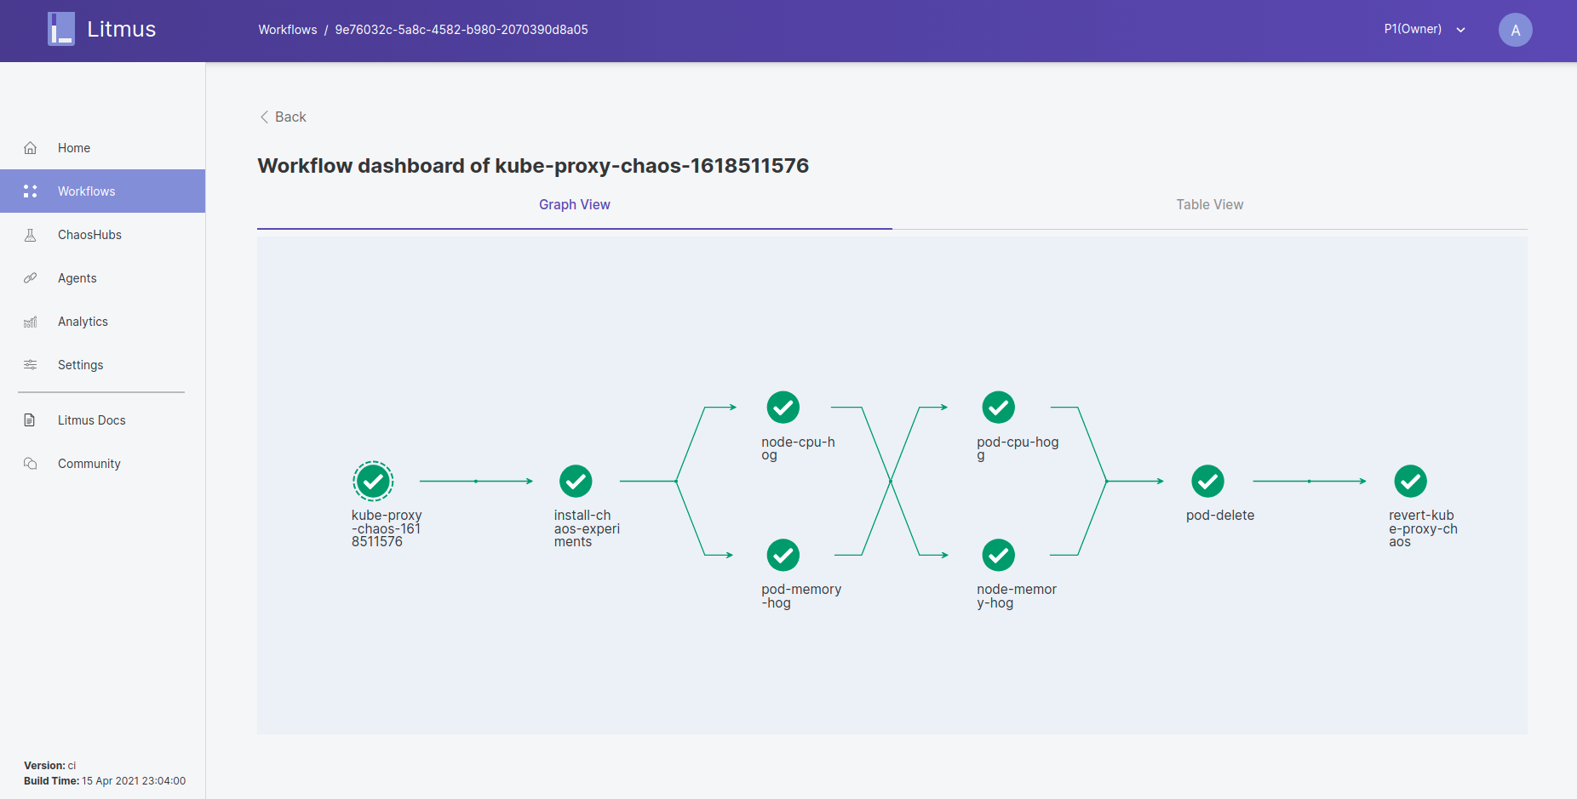This screenshot has height=799, width=1577.
Task: Switch to the Graph View tab
Action: click(x=575, y=205)
